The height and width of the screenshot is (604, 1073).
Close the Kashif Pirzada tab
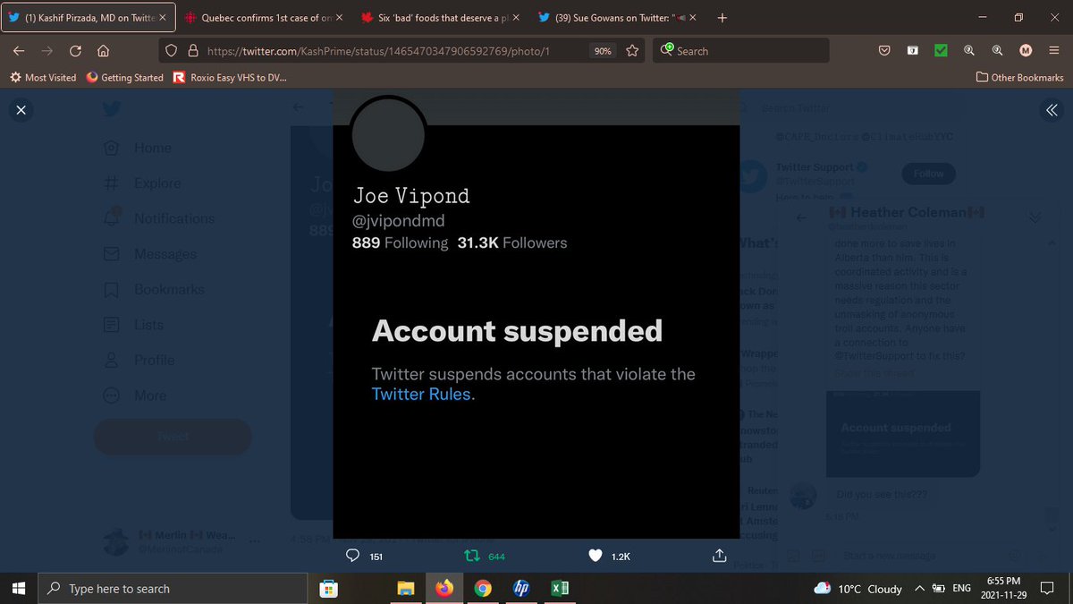pyautogui.click(x=162, y=18)
